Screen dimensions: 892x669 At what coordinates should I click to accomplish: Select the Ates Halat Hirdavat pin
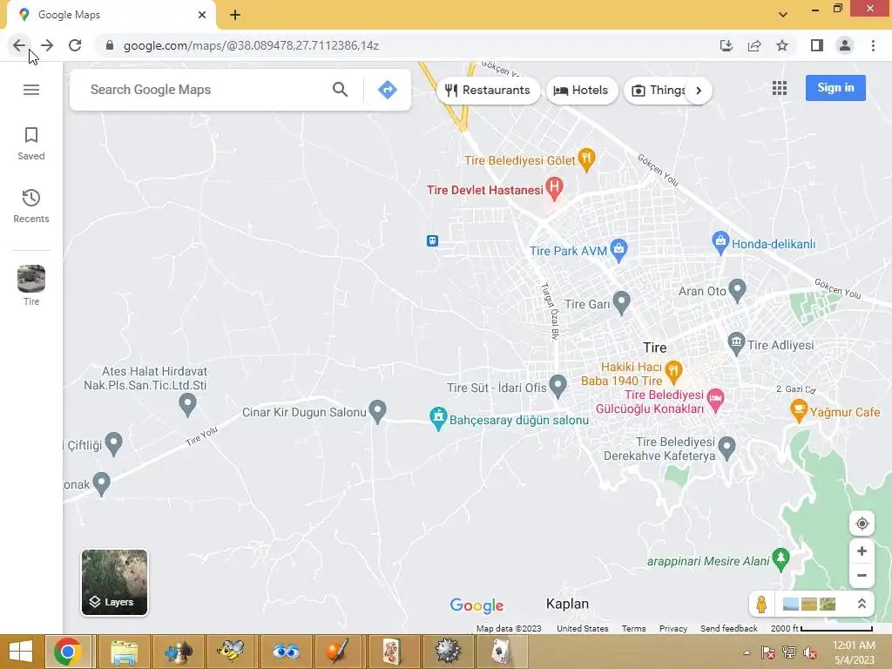187,405
